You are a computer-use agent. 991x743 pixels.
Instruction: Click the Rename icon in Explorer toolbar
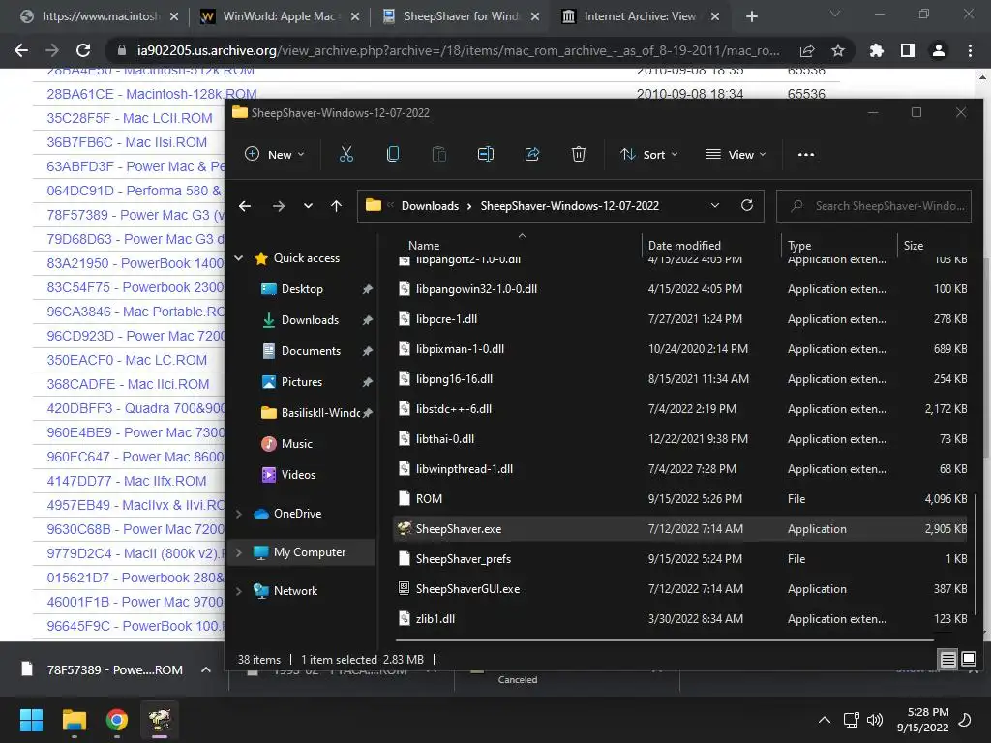point(486,154)
